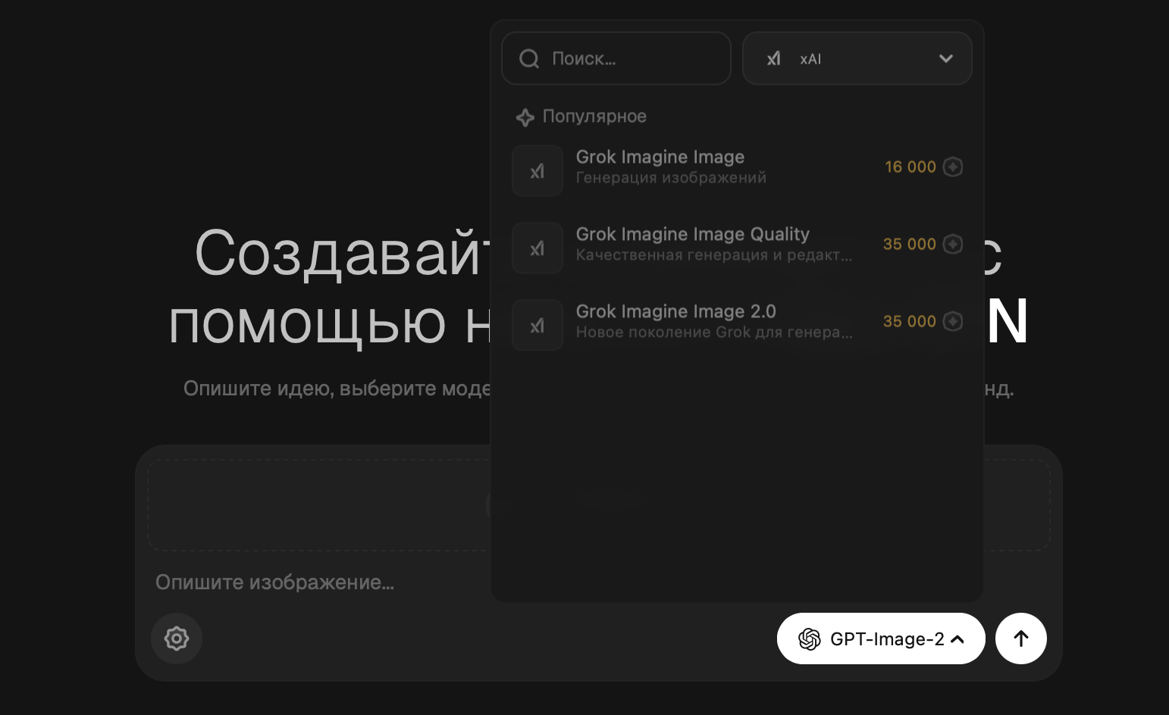
Task: Expand the xAI provider dropdown chevron
Action: [x=946, y=58]
